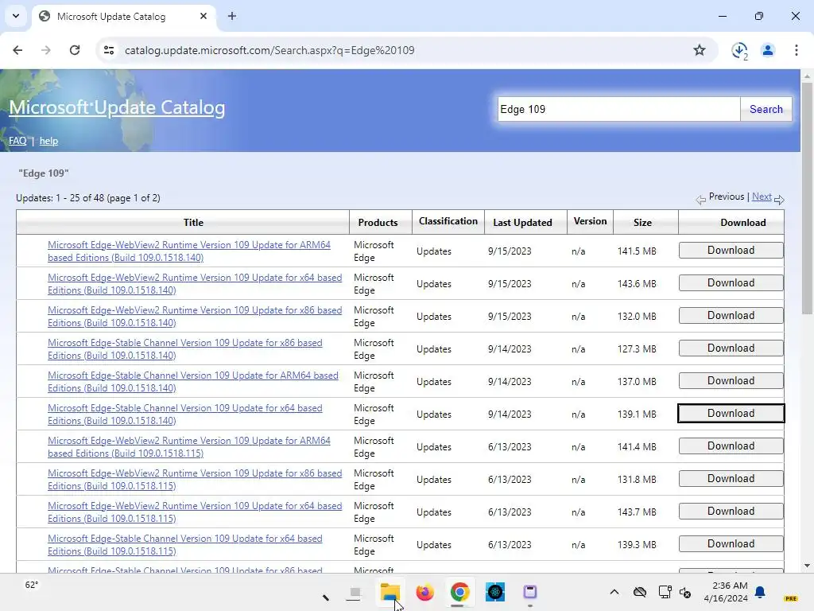Viewport: 814px width, 611px height.
Task: Download the 141.4 MB WebView2 ARM64 update
Action: [x=731, y=446]
